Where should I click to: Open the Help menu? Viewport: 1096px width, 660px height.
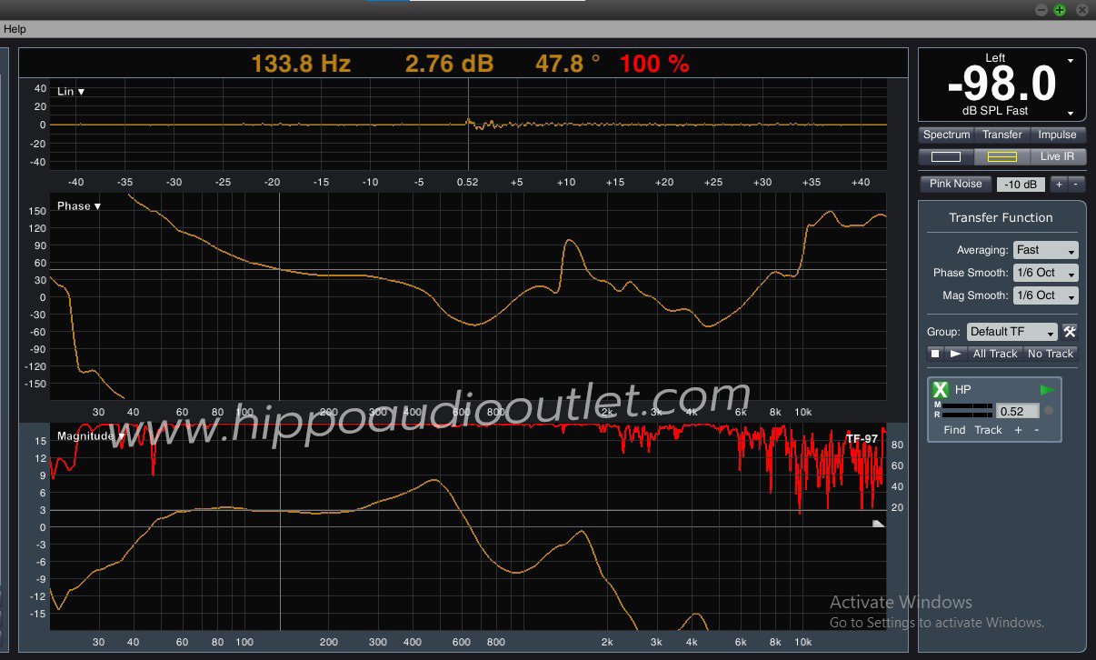click(x=15, y=29)
